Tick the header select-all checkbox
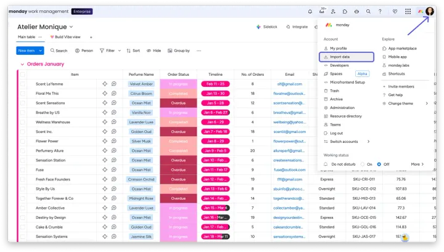The width and height of the screenshot is (444, 252). (23, 75)
